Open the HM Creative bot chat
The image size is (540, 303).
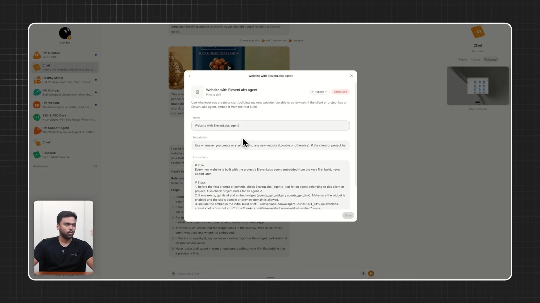click(x=65, y=55)
